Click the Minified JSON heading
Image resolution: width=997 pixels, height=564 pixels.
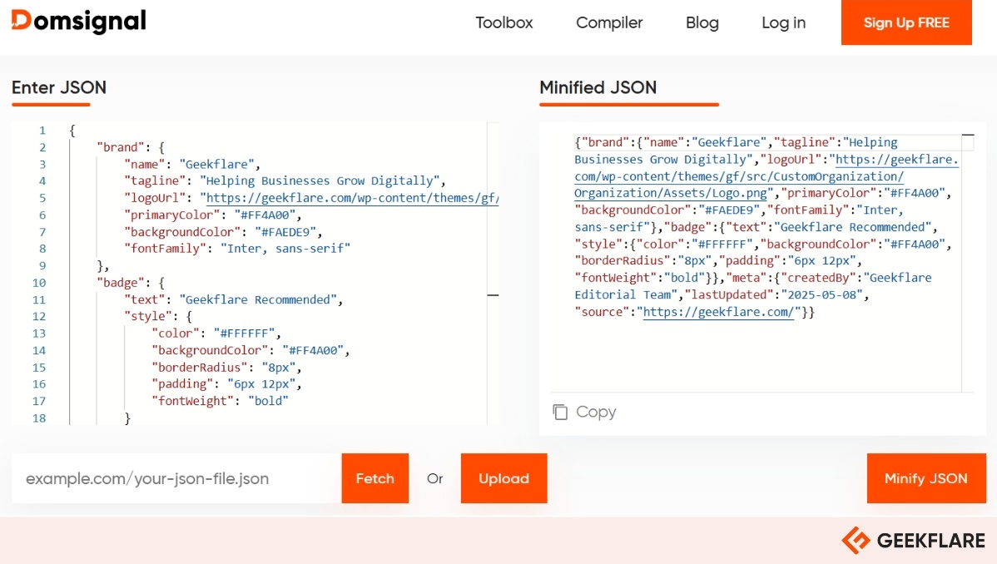pyautogui.click(x=598, y=87)
